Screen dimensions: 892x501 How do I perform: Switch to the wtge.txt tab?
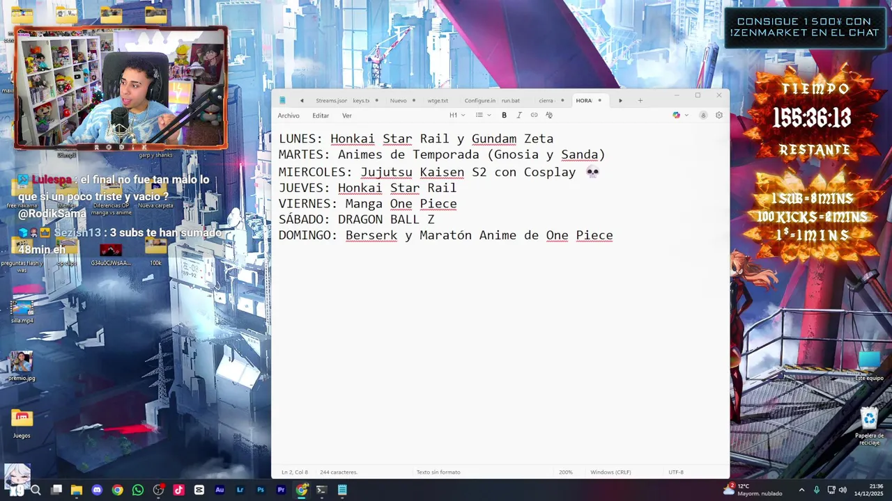(438, 100)
